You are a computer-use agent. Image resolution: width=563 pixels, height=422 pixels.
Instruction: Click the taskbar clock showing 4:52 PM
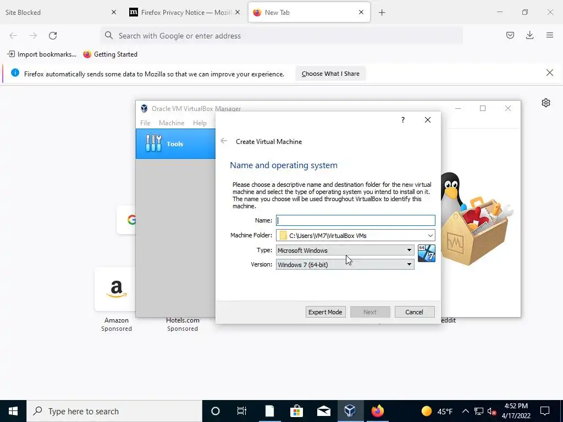[x=516, y=411]
